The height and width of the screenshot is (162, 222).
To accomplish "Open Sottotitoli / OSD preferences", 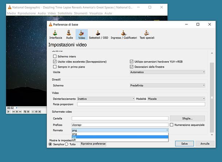I will point(98,35).
